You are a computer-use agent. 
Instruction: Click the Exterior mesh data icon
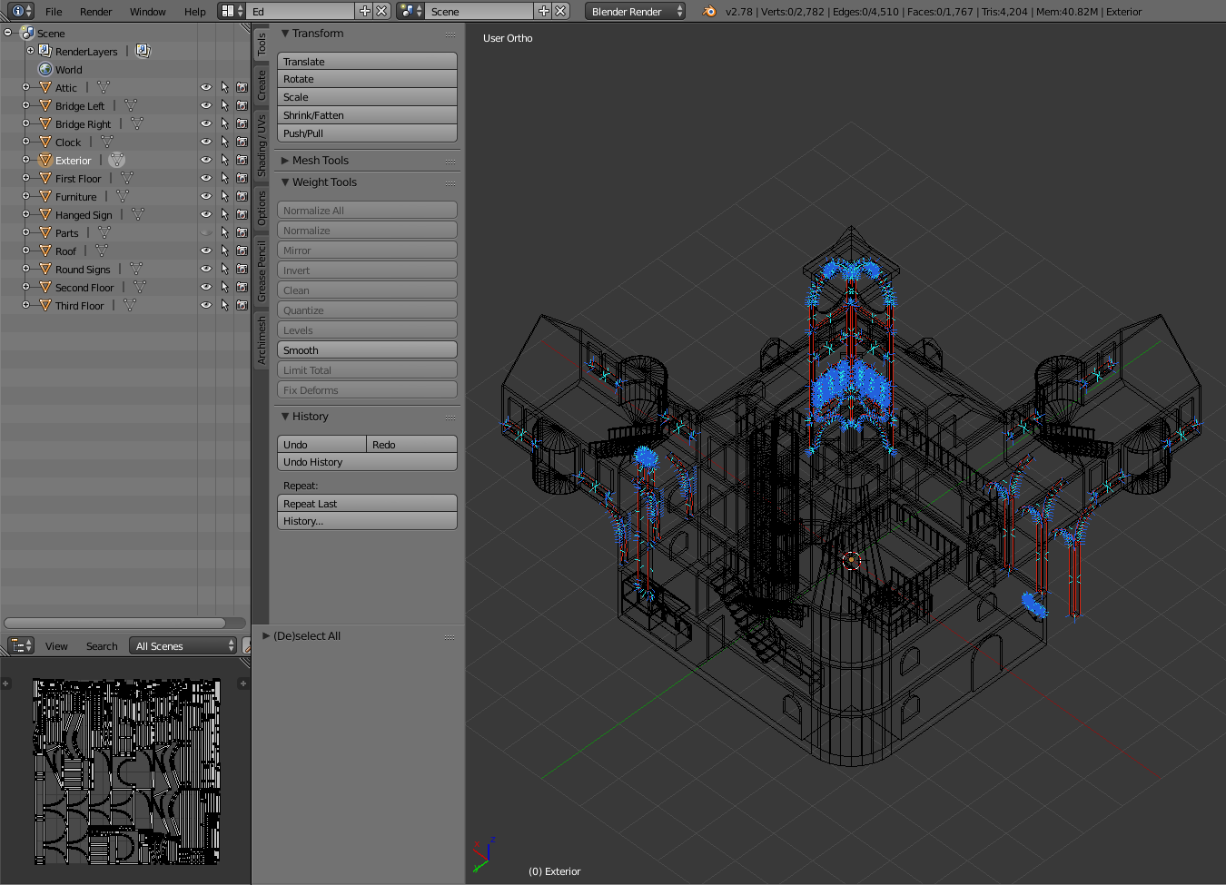116,161
